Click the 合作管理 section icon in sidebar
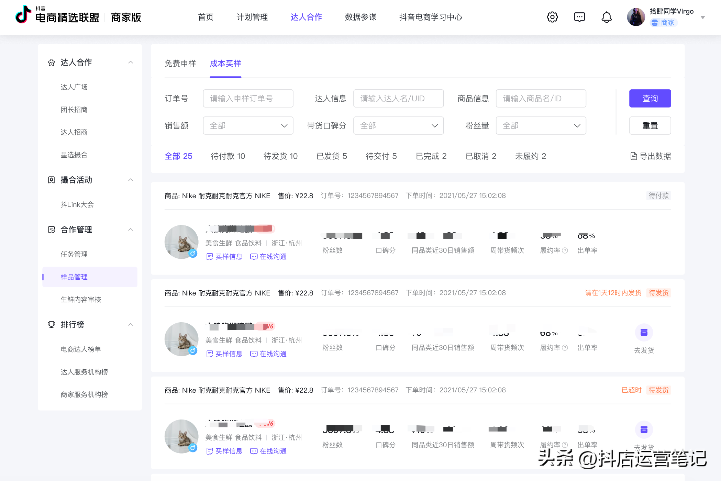 point(51,230)
